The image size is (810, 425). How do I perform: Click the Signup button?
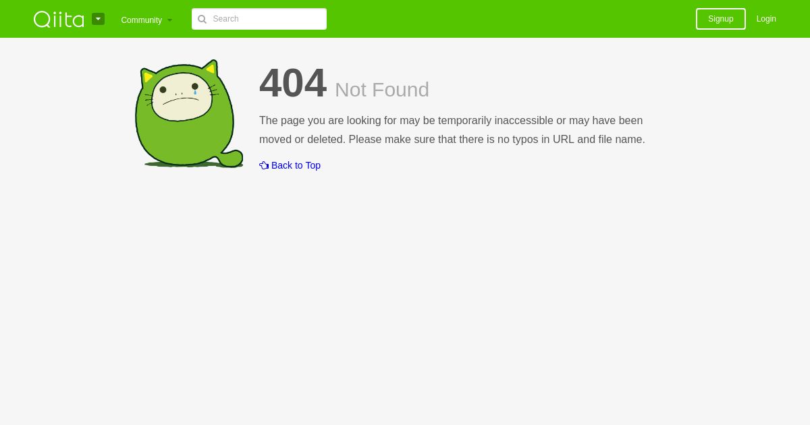(721, 19)
